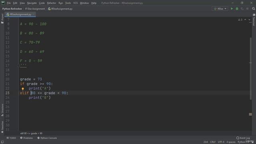Open Search Everywhere magnifier icon

253,9
